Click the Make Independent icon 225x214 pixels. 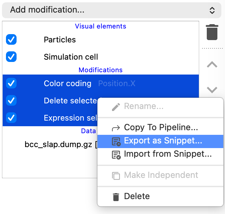[x=116, y=175]
